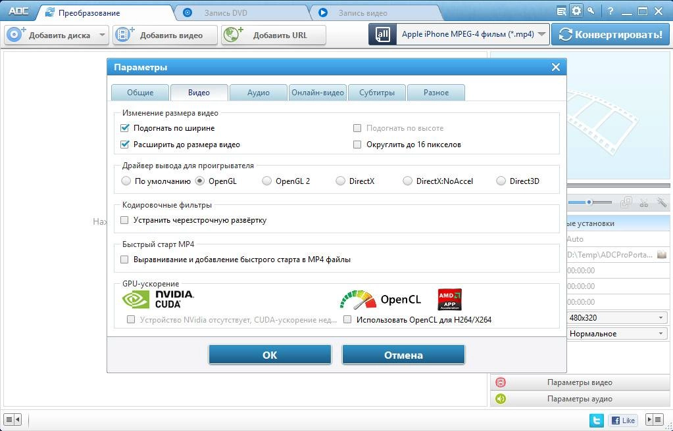Close the Параметры dialog with X

[x=556, y=67]
